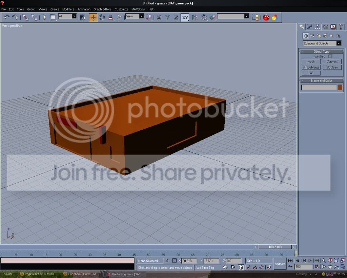Image resolution: width=347 pixels, height=278 pixels.
Task: Open the MAXScript menu
Action: point(138,9)
